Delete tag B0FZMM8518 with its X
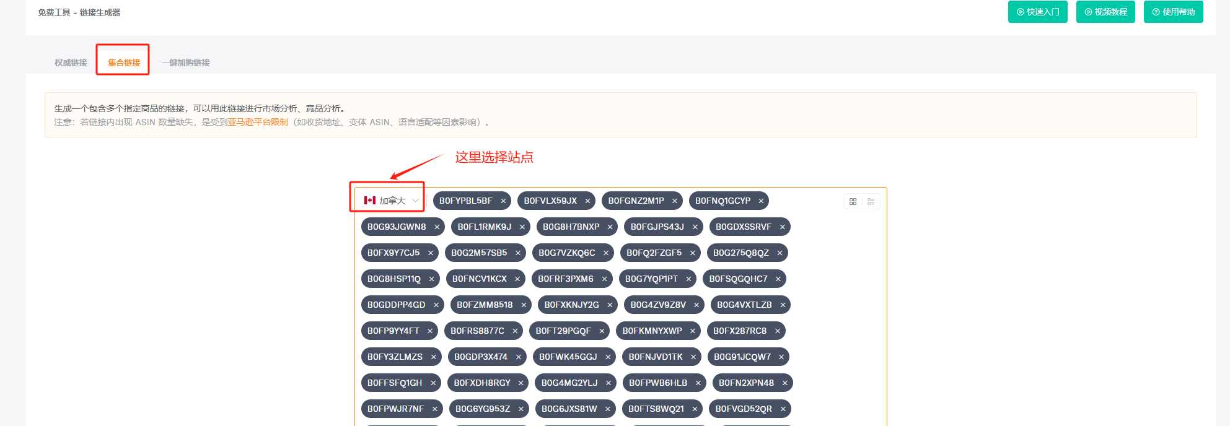The height and width of the screenshot is (426, 1230). click(524, 305)
